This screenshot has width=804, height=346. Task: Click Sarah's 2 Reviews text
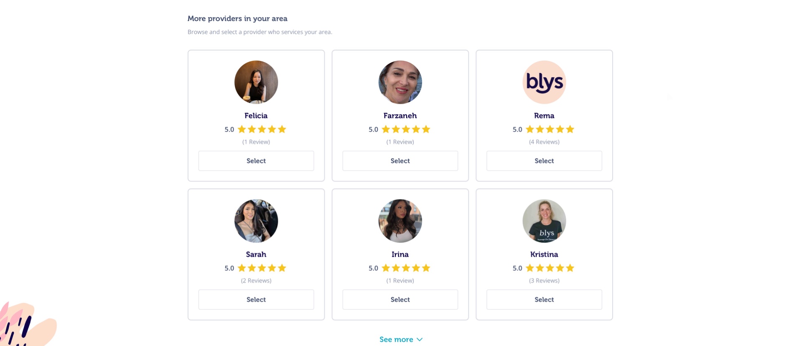(x=256, y=280)
